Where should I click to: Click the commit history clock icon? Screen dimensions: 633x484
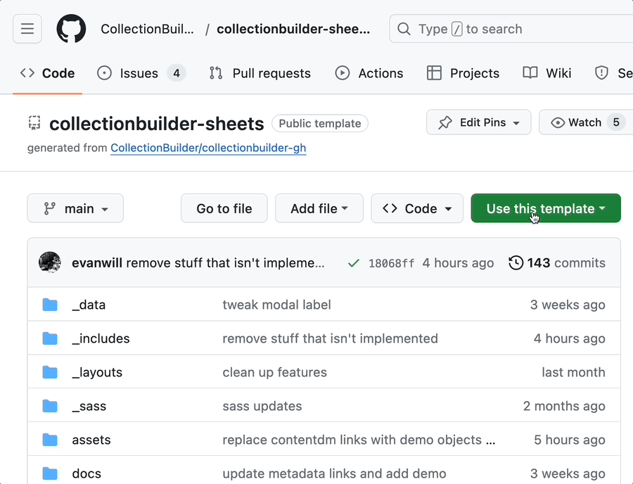click(516, 263)
